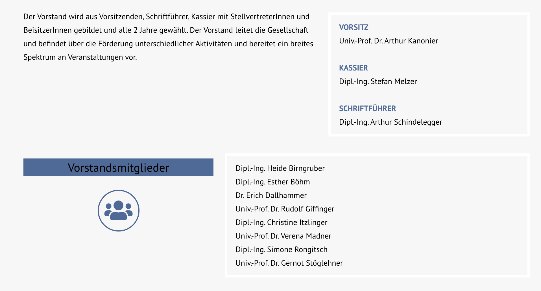The height and width of the screenshot is (291, 541).
Task: Click Dipl.-Ing. Stefan Melzer name
Action: [378, 81]
